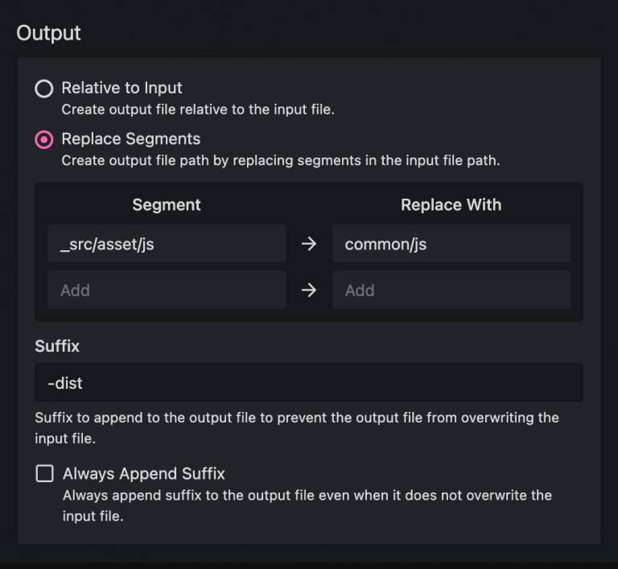Click the arrow icon beside "_src/asset/js"
Image resolution: width=618 pixels, height=569 pixels.
click(x=309, y=244)
